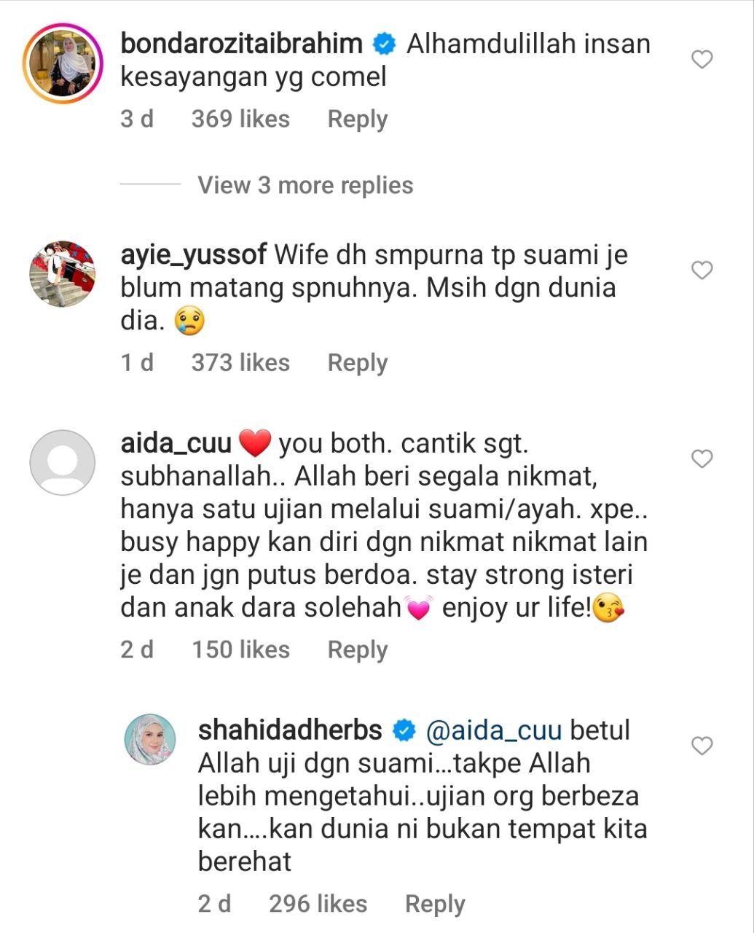754x933 pixels.
Task: Reply to shahidadherbs' reply
Action: point(435,905)
